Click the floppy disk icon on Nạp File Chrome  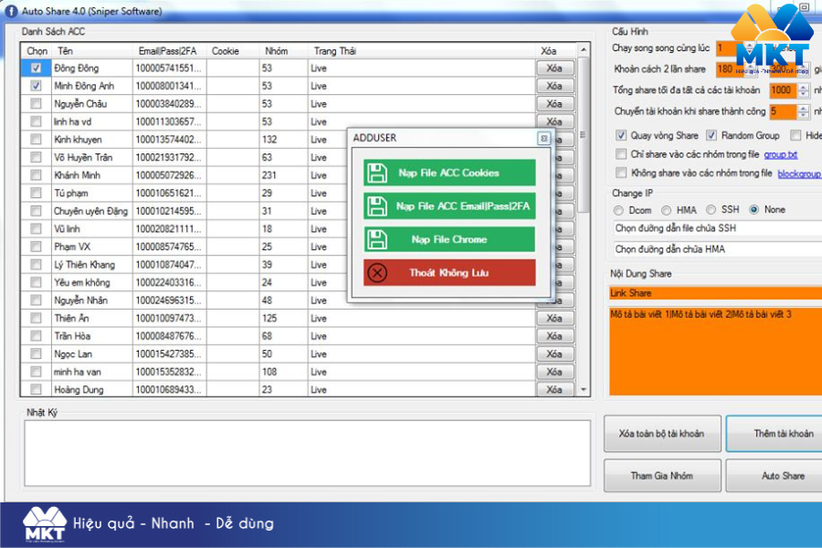[x=376, y=239]
